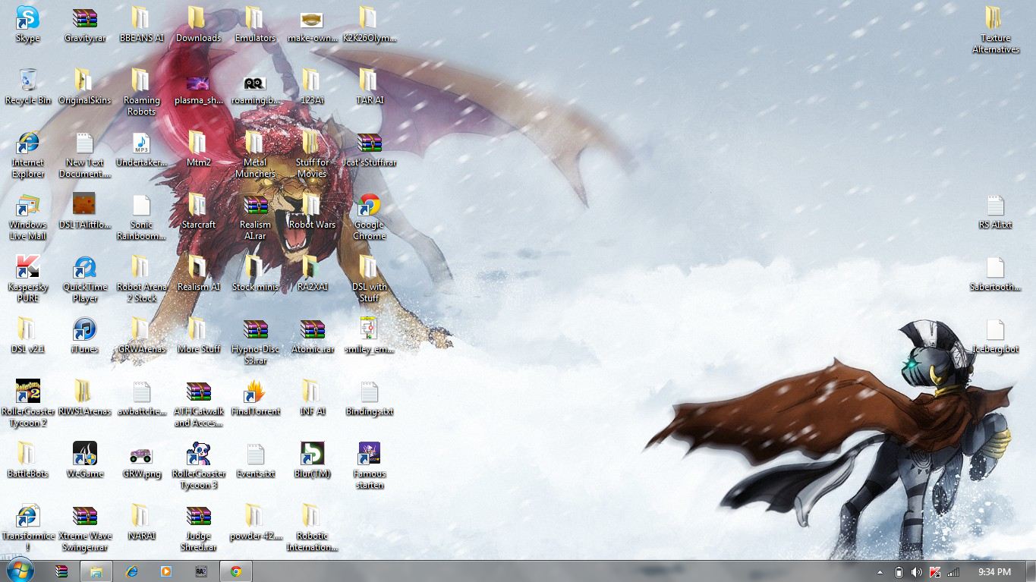Select the Realism AI.rar archive

click(255, 217)
